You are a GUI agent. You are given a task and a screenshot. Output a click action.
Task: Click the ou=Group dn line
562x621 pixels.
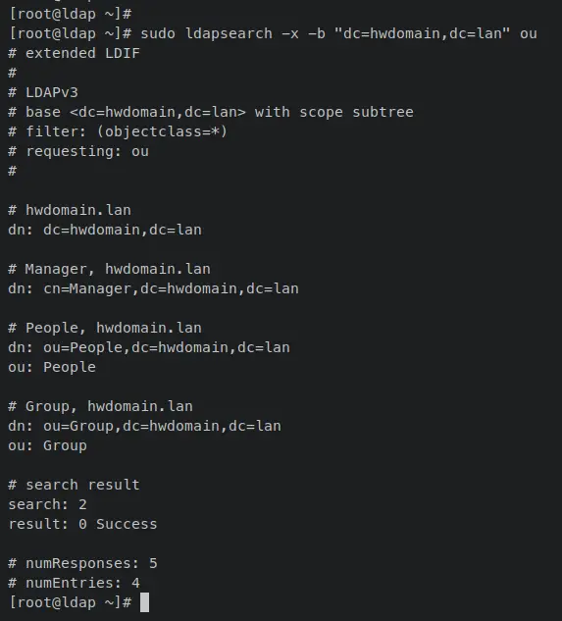(x=144, y=426)
